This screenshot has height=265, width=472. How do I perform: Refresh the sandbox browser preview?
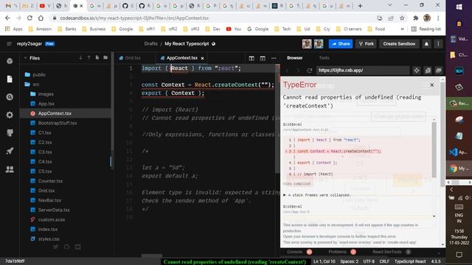pyautogui.click(x=309, y=71)
